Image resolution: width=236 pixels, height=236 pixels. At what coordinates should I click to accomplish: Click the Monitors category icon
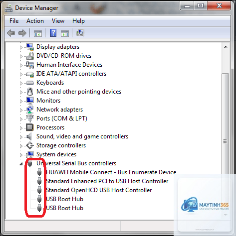click(30, 101)
